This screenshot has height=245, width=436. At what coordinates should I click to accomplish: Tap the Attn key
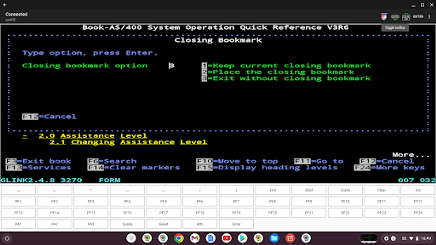200,224
